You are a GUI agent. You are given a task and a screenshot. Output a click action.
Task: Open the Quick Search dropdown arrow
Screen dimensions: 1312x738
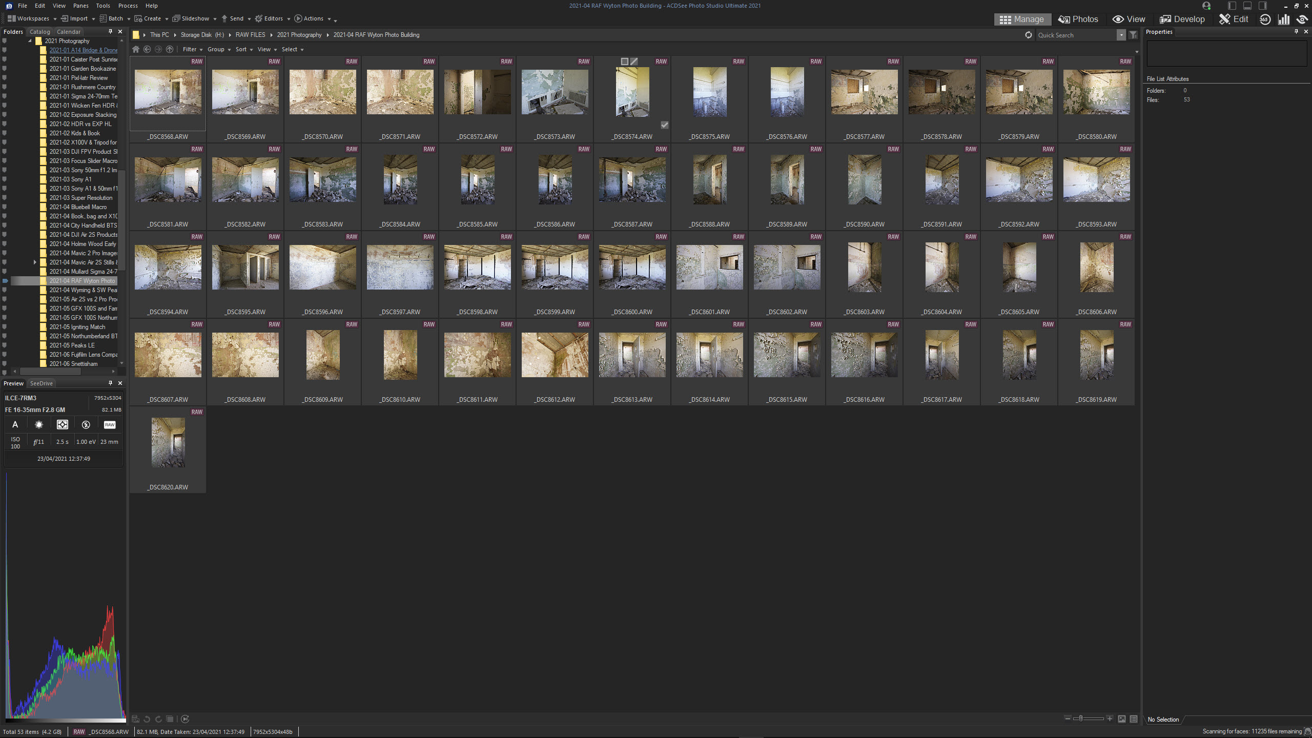click(x=1121, y=35)
